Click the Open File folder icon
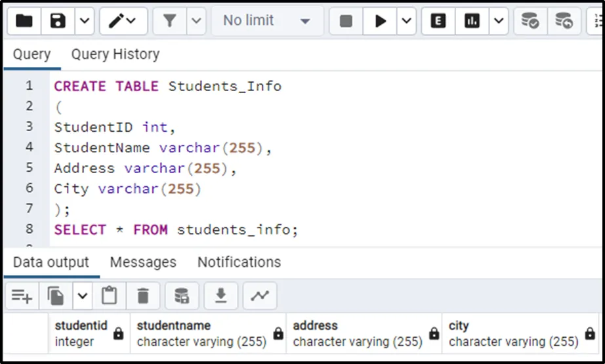Viewport: 605px width, 364px height. coord(24,21)
